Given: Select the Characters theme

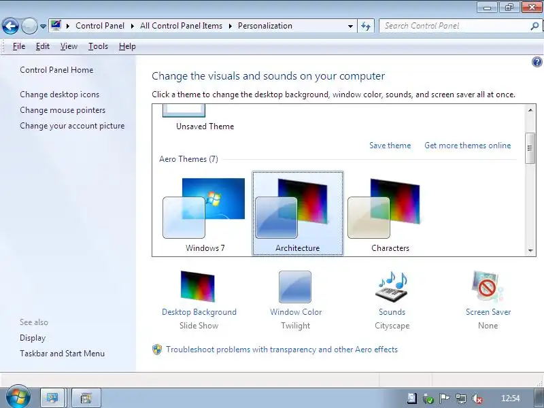Looking at the screenshot, I should click(x=390, y=214).
